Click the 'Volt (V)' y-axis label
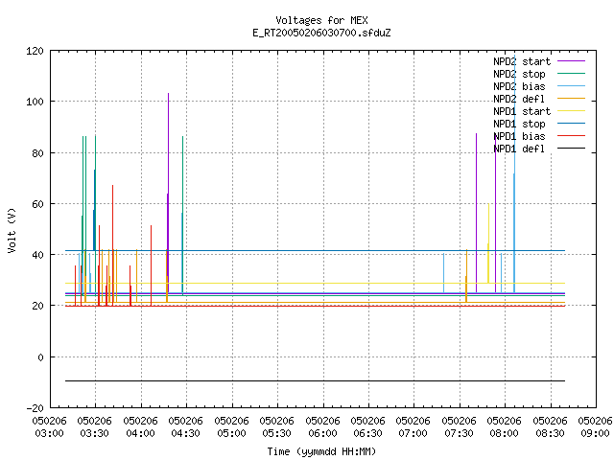 pyautogui.click(x=12, y=230)
